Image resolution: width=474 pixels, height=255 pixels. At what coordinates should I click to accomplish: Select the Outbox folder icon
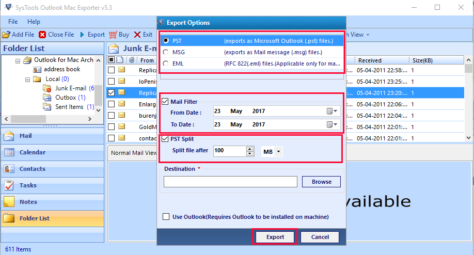coord(47,98)
